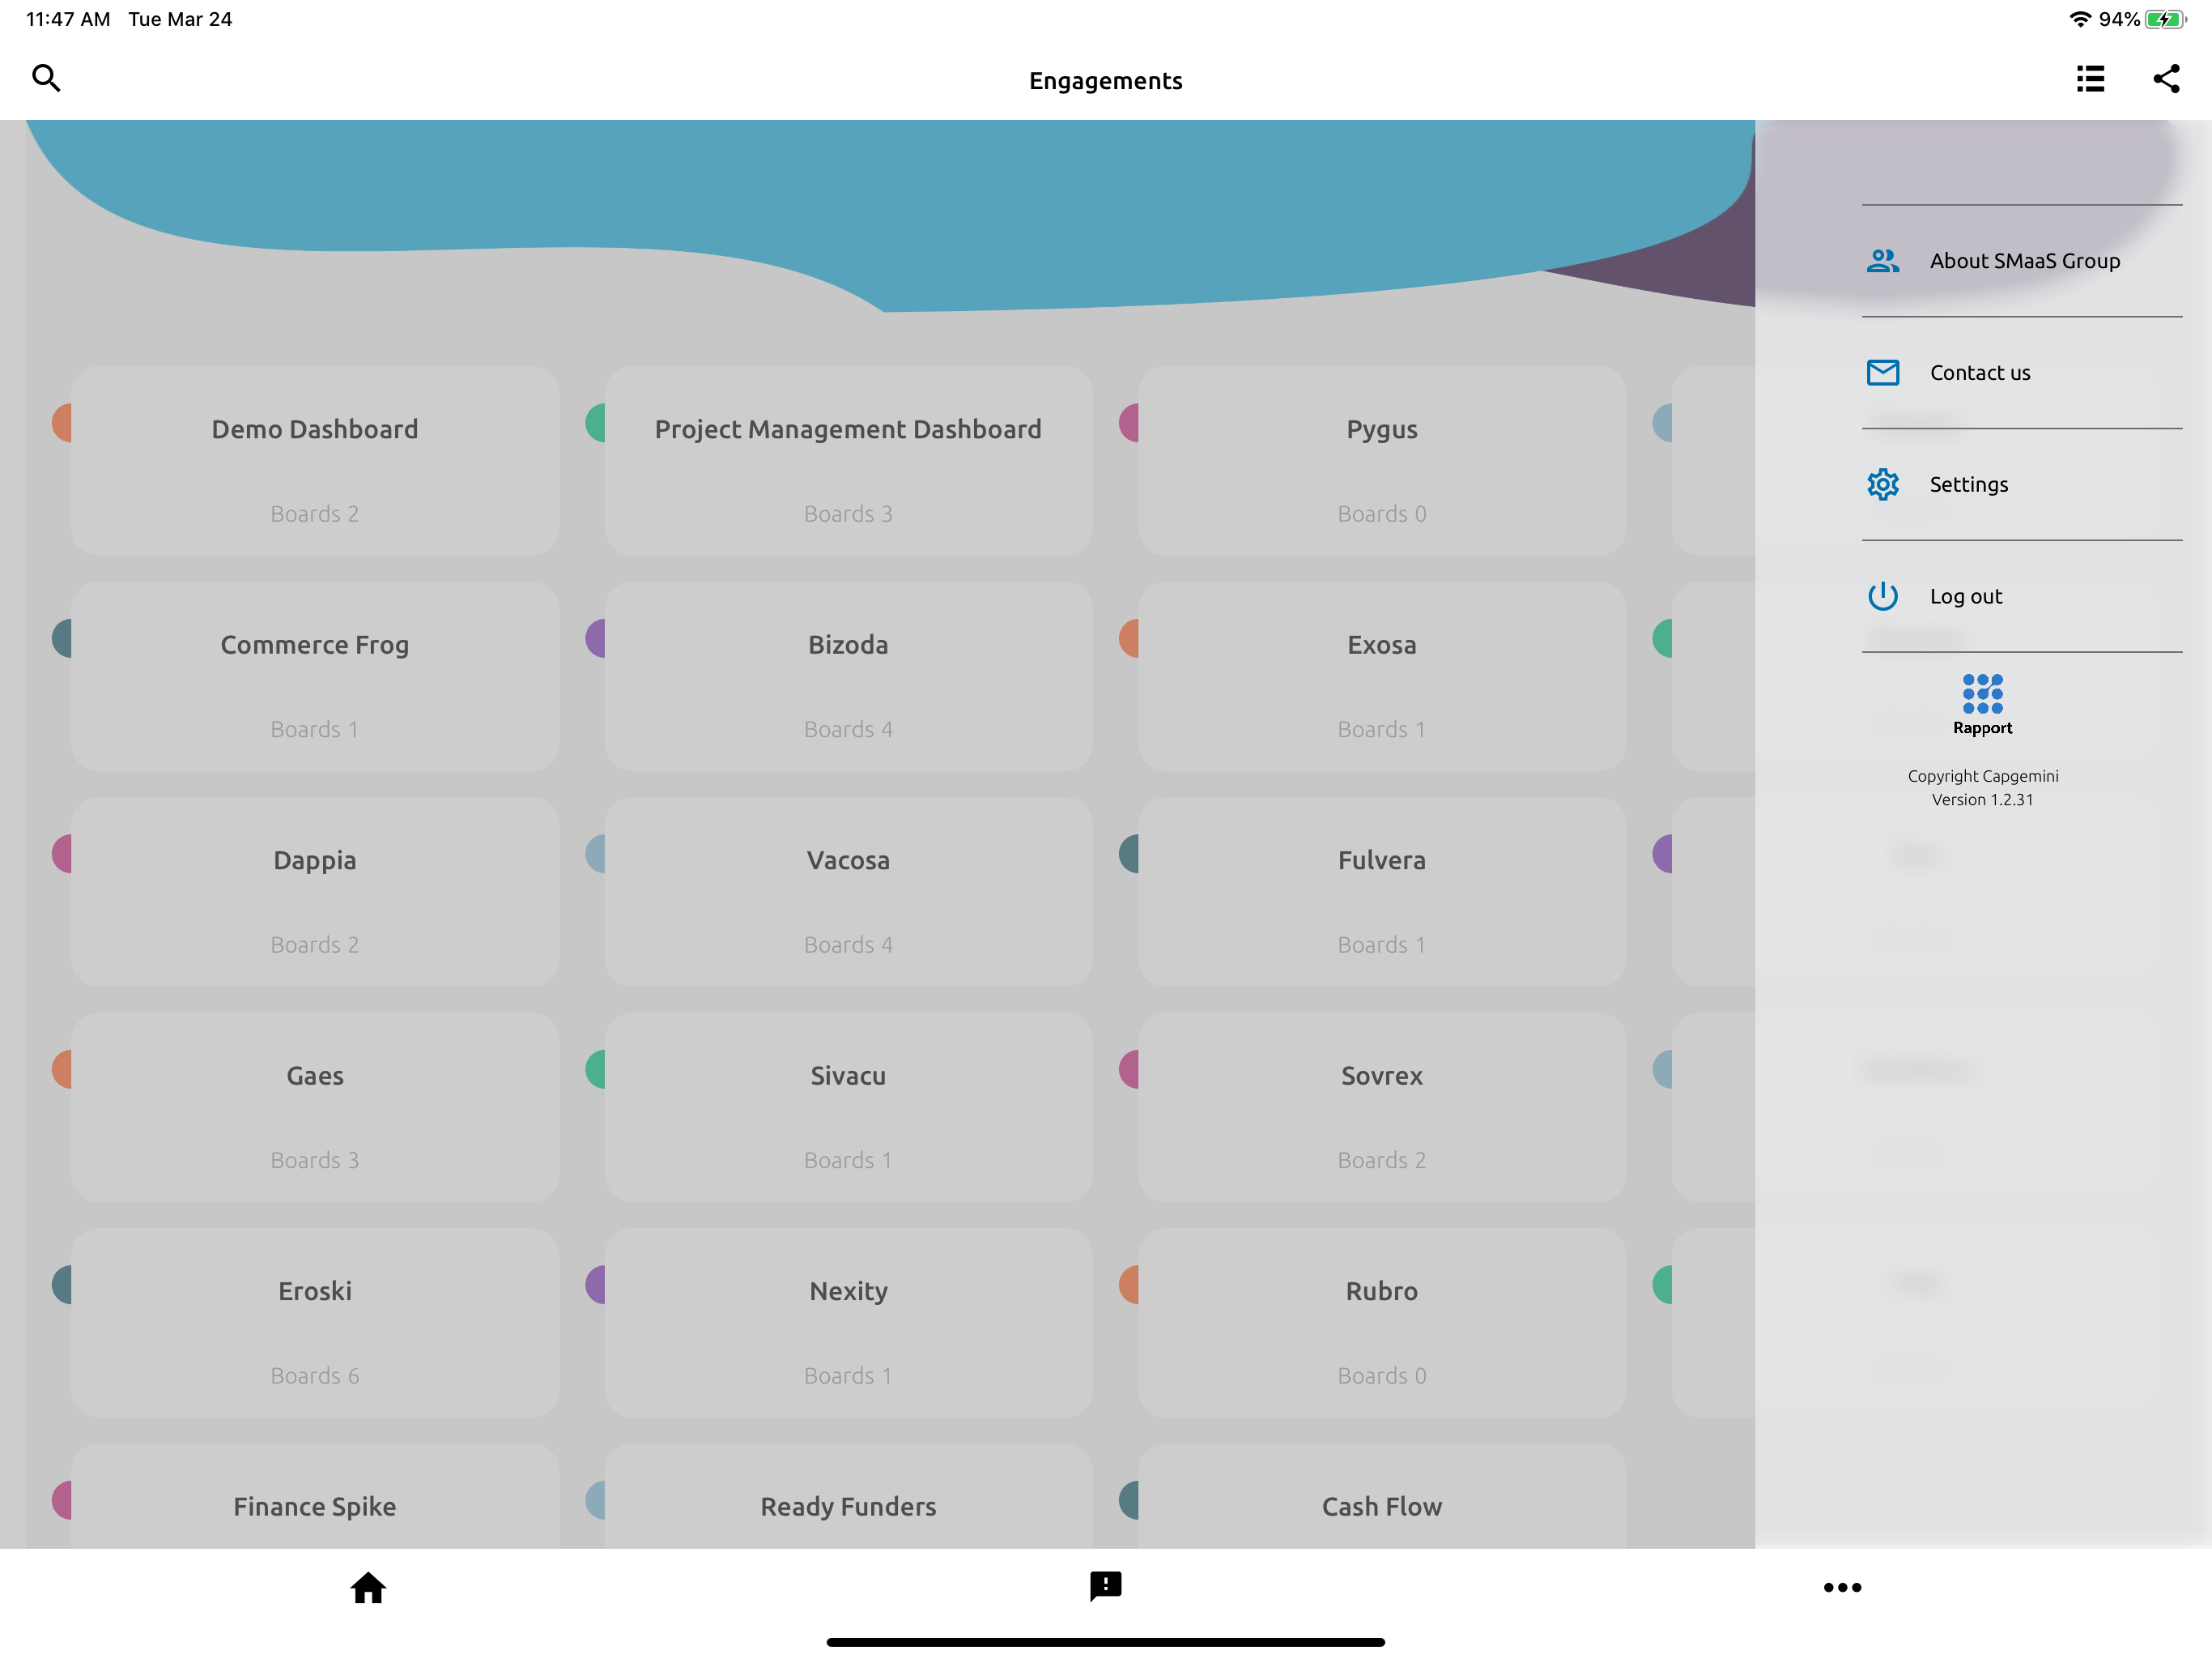The image size is (2212, 1659).
Task: Choose Log out in side menu
Action: [2022, 596]
